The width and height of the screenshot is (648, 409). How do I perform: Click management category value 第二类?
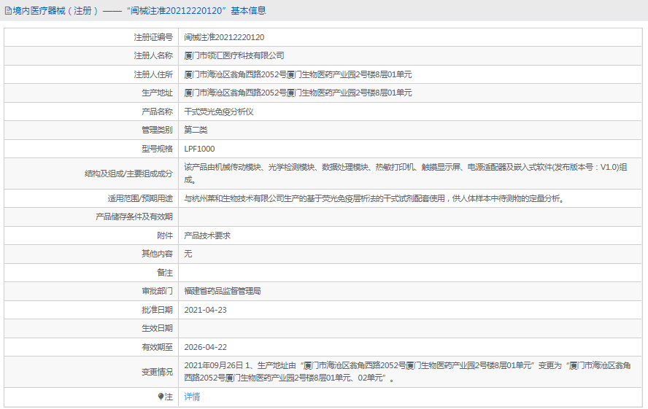pyautogui.click(x=196, y=130)
